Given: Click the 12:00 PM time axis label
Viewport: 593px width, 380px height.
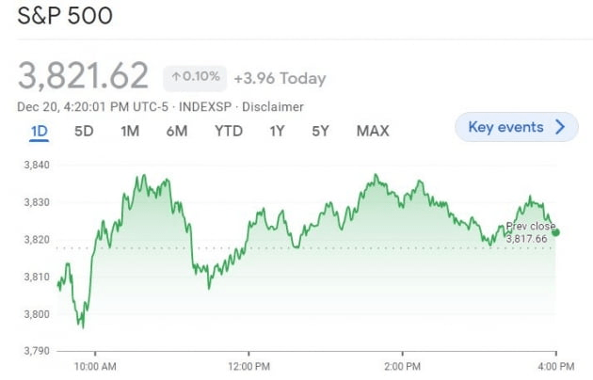Looking at the screenshot, I should point(248,365).
